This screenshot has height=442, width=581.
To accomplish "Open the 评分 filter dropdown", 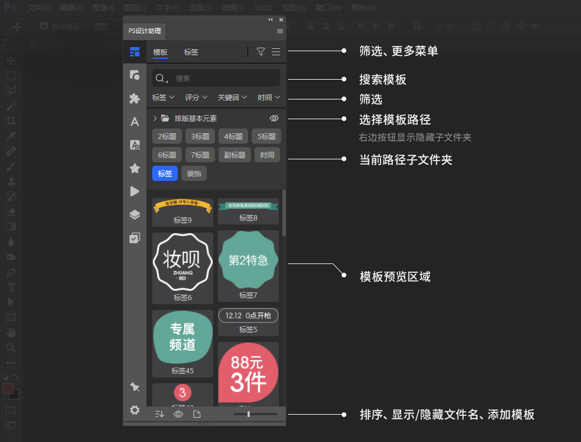I will point(196,97).
